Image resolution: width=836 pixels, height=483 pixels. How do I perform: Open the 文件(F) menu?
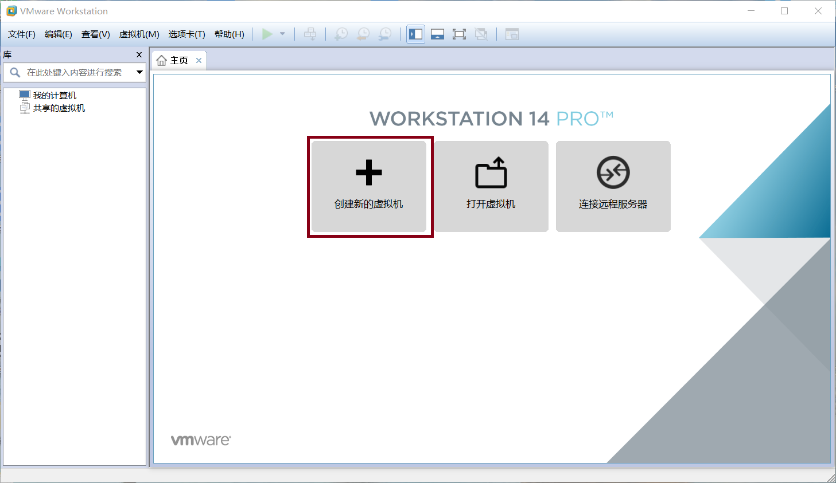pyautogui.click(x=22, y=34)
